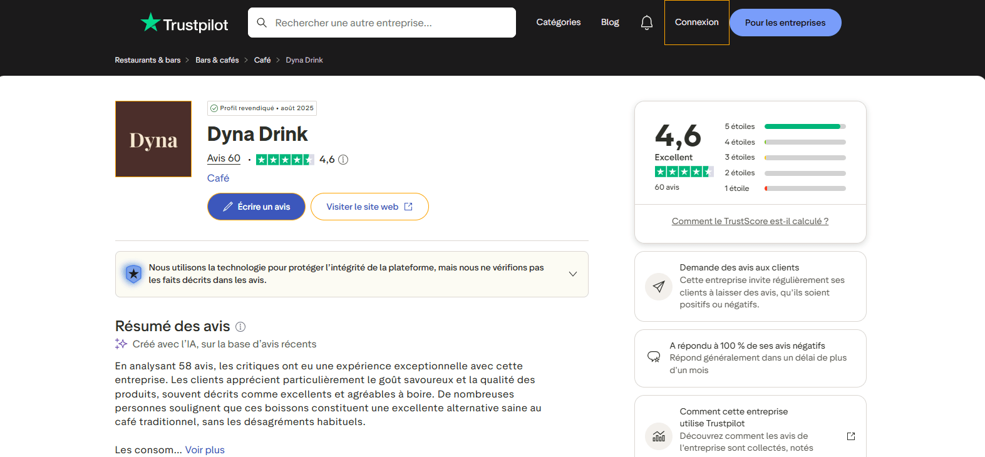
Task: Click Visiter le site web button
Action: coord(369,207)
